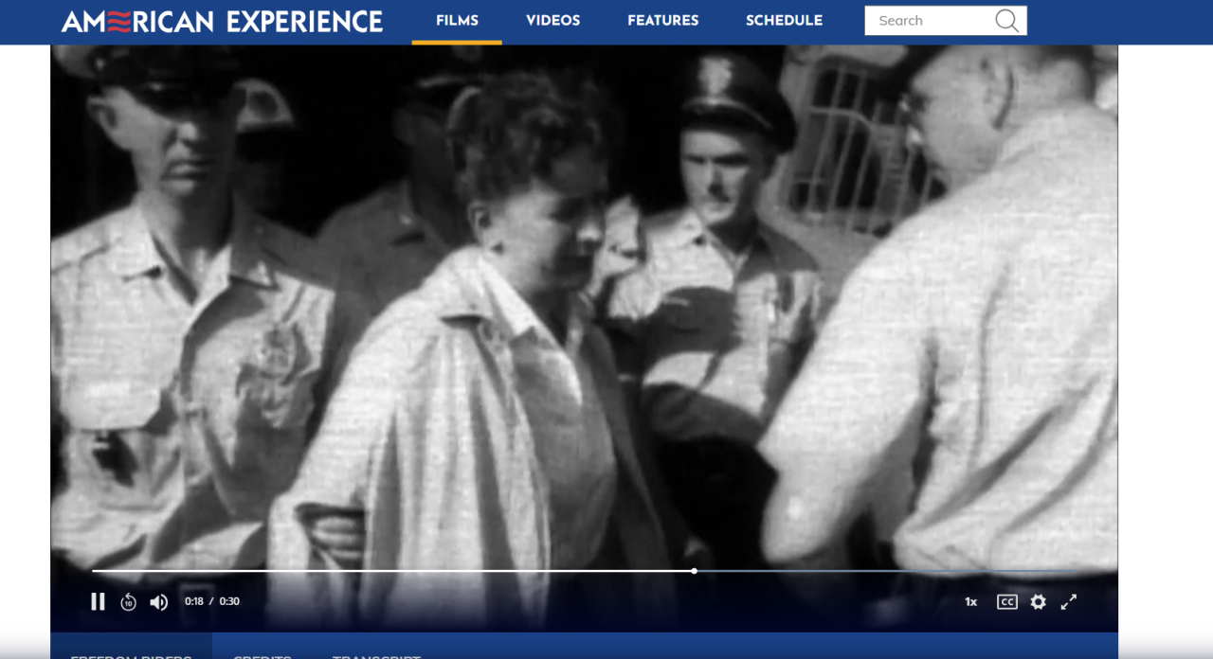Mute the video volume
The width and height of the screenshot is (1213, 659).
click(x=159, y=602)
